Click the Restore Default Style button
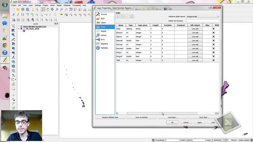 (110, 118)
